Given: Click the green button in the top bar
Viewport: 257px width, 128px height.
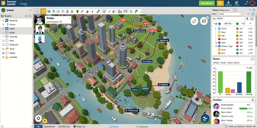Looking at the screenshot, I should [207, 3].
